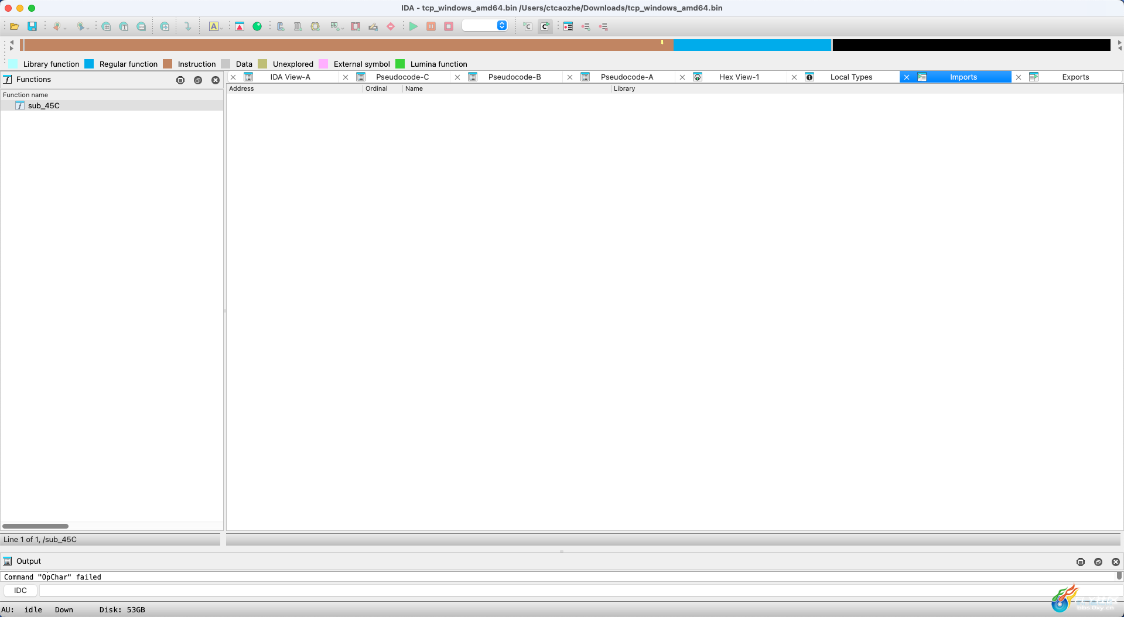Click the Output panel vertical scrollbar

[1119, 577]
